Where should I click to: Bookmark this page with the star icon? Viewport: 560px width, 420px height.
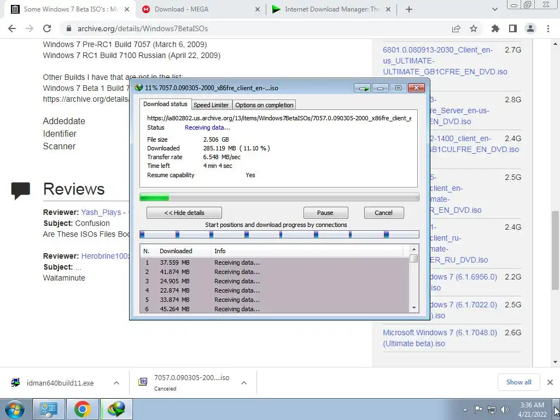(474, 28)
